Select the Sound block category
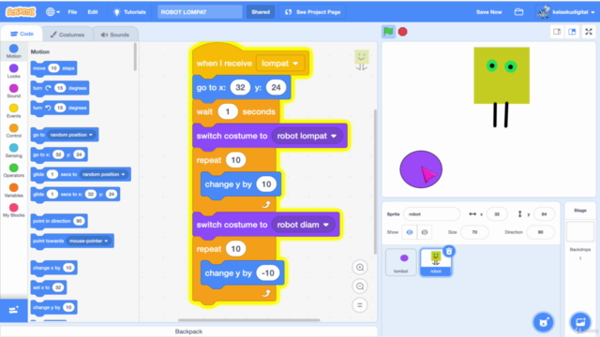Viewport: 600px width, 337px height. tap(14, 91)
